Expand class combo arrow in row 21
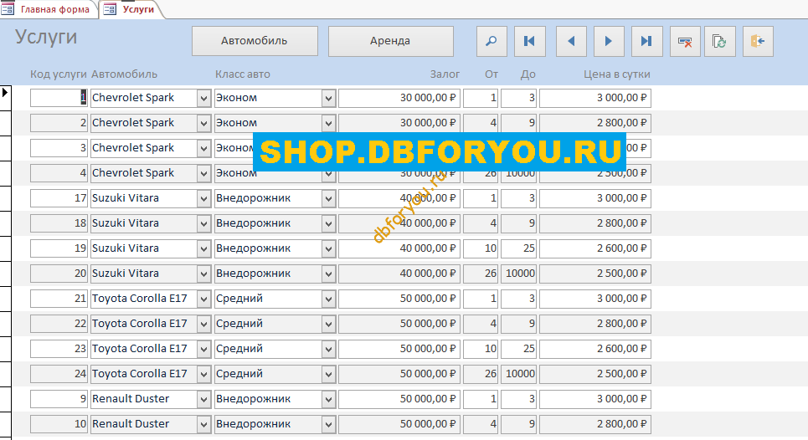 [328, 299]
